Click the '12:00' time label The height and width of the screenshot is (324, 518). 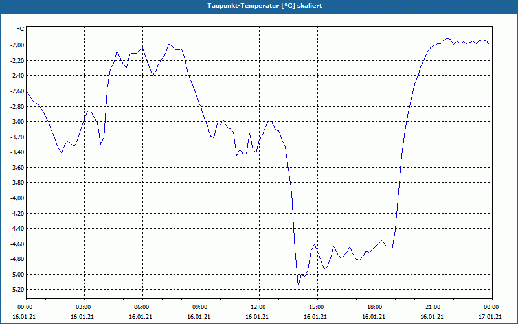coord(260,307)
